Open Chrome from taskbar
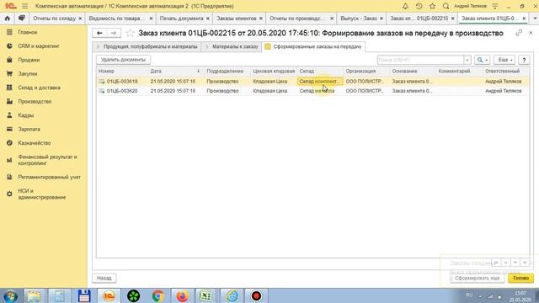The width and height of the screenshot is (539, 303). click(157, 295)
